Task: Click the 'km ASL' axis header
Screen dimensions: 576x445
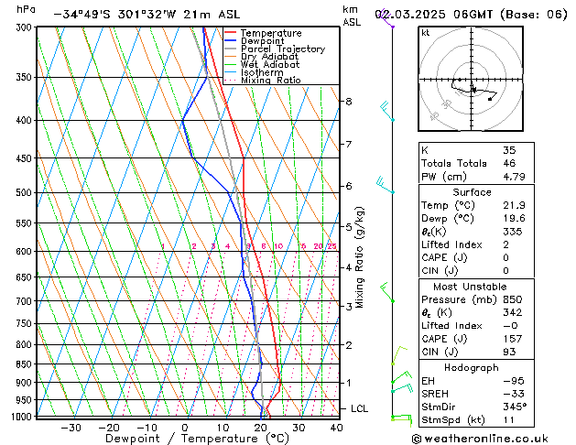Action: point(352,16)
